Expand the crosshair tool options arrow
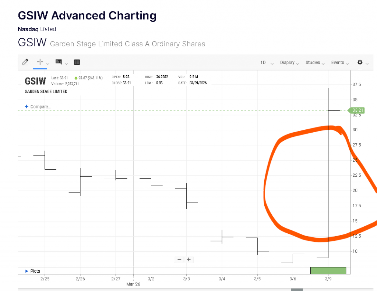The width and height of the screenshot is (377, 291). [48, 63]
